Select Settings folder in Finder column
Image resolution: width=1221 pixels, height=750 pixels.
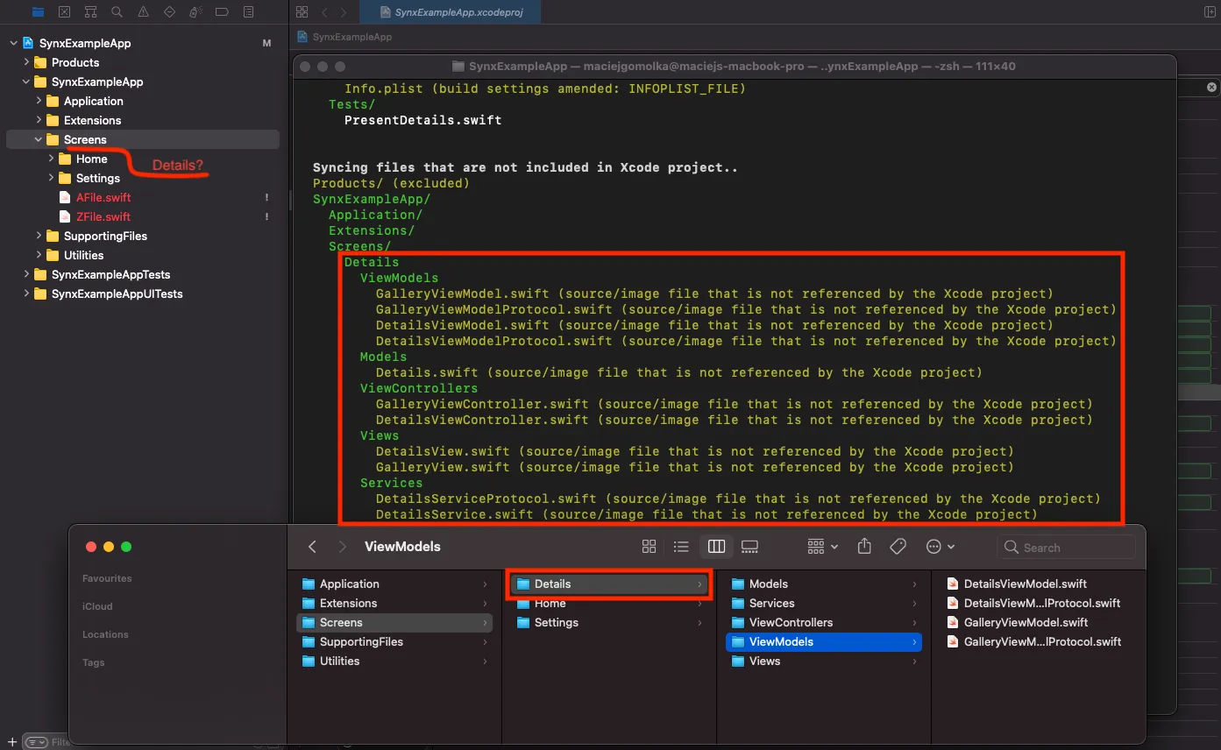point(609,622)
